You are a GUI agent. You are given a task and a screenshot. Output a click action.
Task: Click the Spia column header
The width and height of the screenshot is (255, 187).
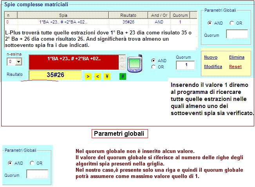click(x=63, y=15)
